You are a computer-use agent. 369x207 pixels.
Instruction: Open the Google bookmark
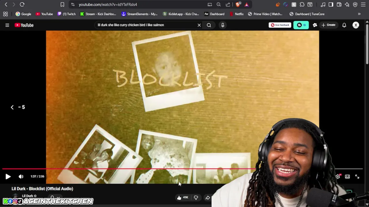point(23,14)
